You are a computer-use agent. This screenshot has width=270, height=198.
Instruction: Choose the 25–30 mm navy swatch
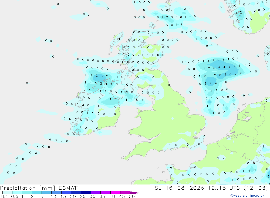tap(86, 193)
